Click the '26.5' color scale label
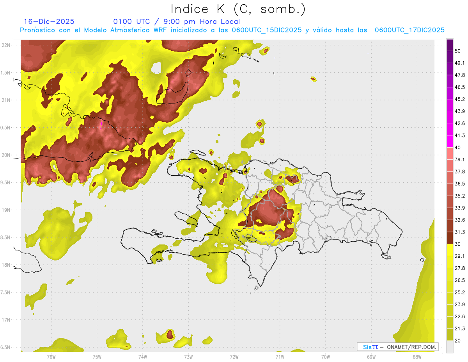Image resolution: width=468 pixels, height=362 pixels. point(460,280)
